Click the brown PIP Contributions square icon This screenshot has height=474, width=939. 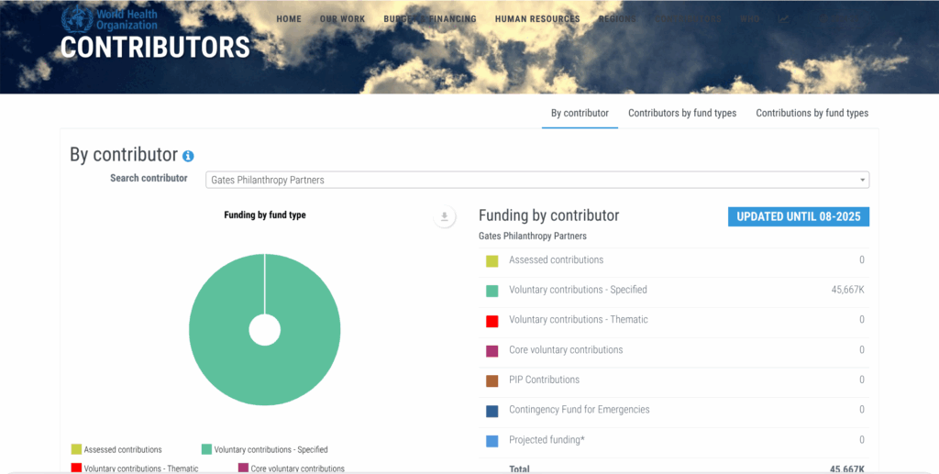(492, 380)
